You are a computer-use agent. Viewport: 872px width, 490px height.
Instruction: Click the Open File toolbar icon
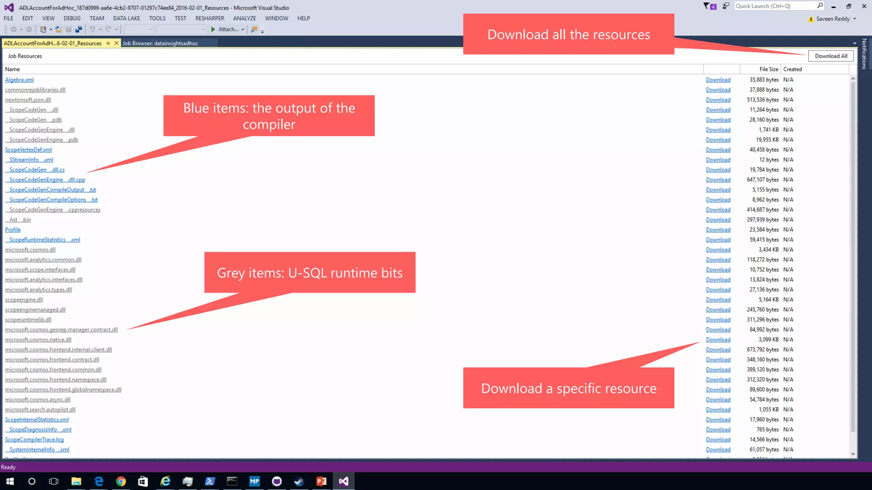[x=58, y=29]
